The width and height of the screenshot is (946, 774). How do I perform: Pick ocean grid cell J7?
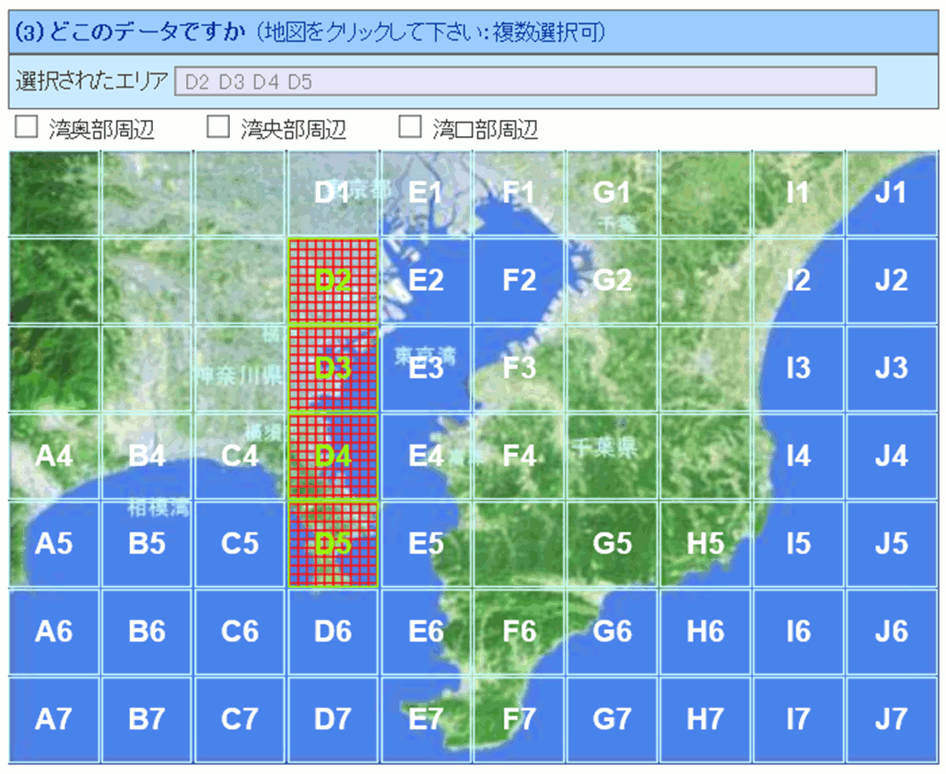tap(891, 719)
